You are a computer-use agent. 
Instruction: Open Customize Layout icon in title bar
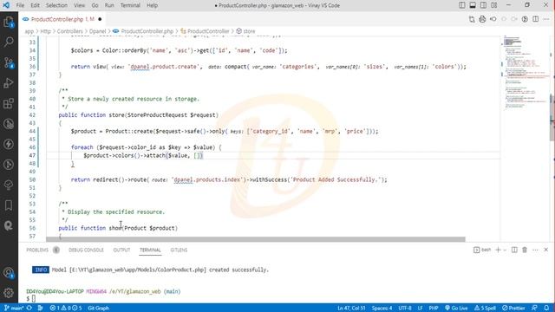(x=493, y=5)
